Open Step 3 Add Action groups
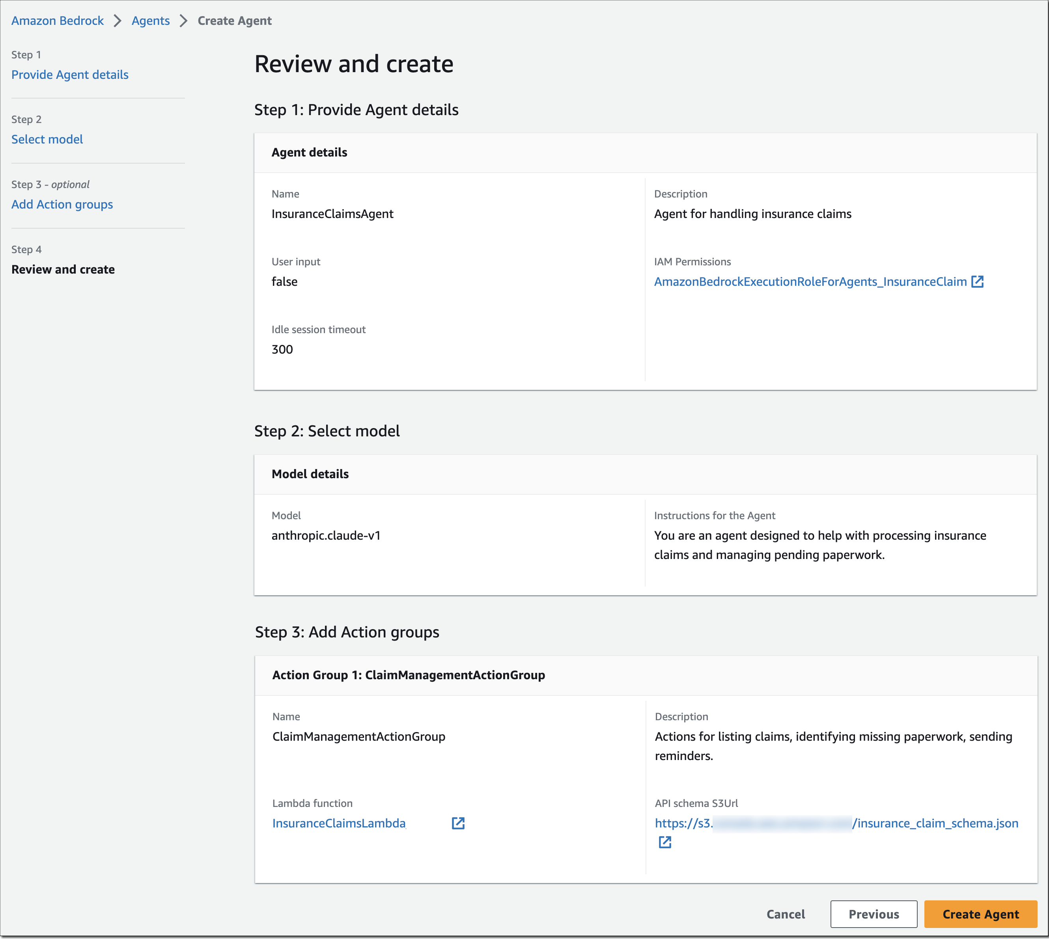 (62, 204)
